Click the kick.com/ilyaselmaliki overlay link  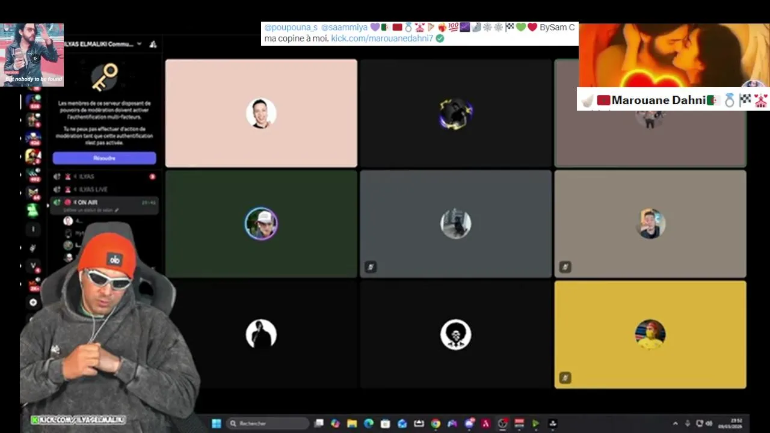coord(78,420)
